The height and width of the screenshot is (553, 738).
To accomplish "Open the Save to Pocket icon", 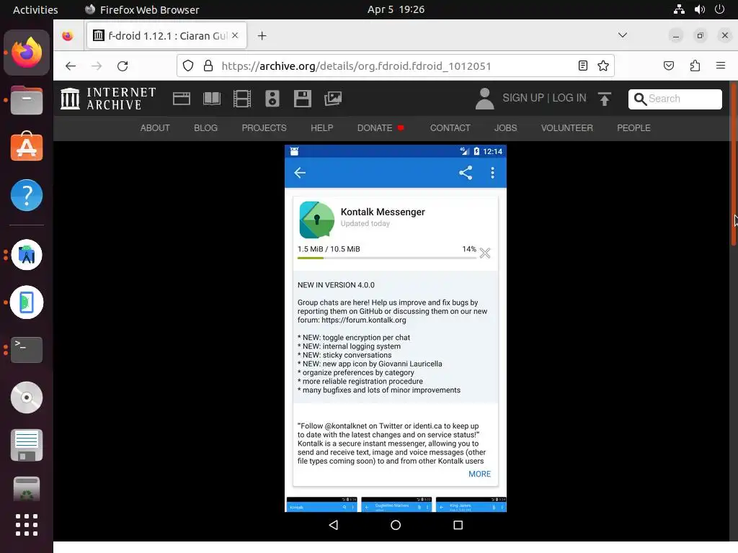I will [x=668, y=66].
